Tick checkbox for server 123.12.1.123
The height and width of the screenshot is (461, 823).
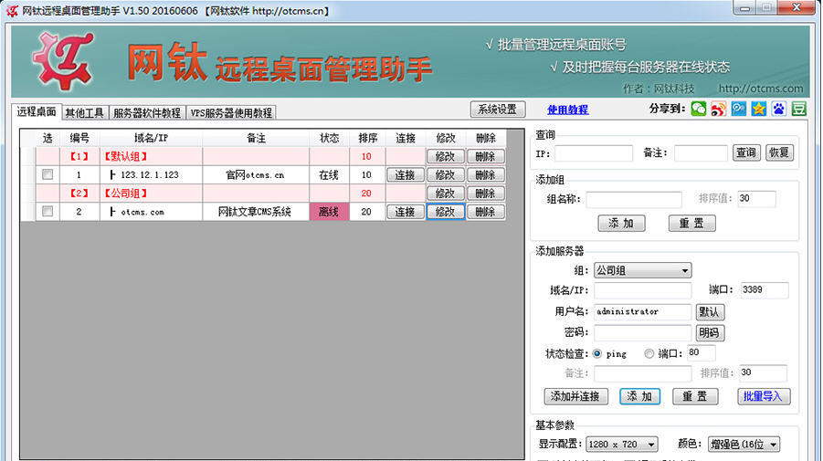tap(47, 174)
